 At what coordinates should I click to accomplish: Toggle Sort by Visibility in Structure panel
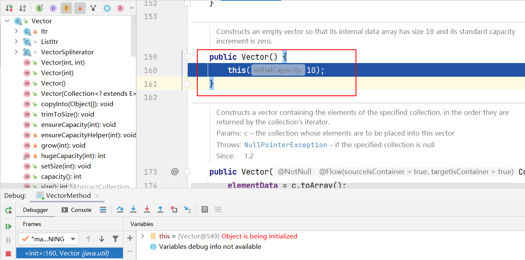coord(9,8)
